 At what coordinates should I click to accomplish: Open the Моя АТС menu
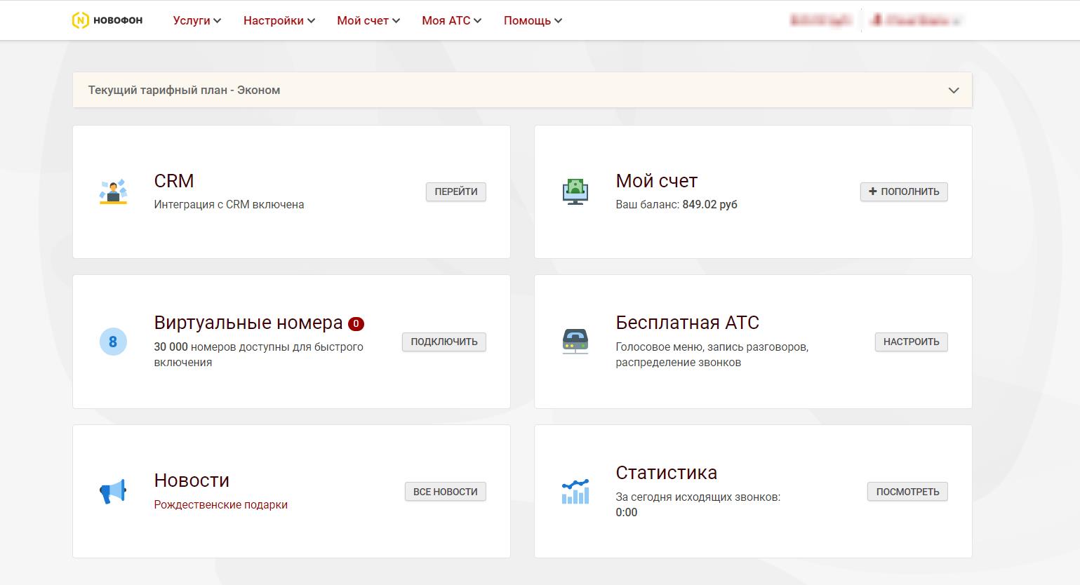click(451, 20)
